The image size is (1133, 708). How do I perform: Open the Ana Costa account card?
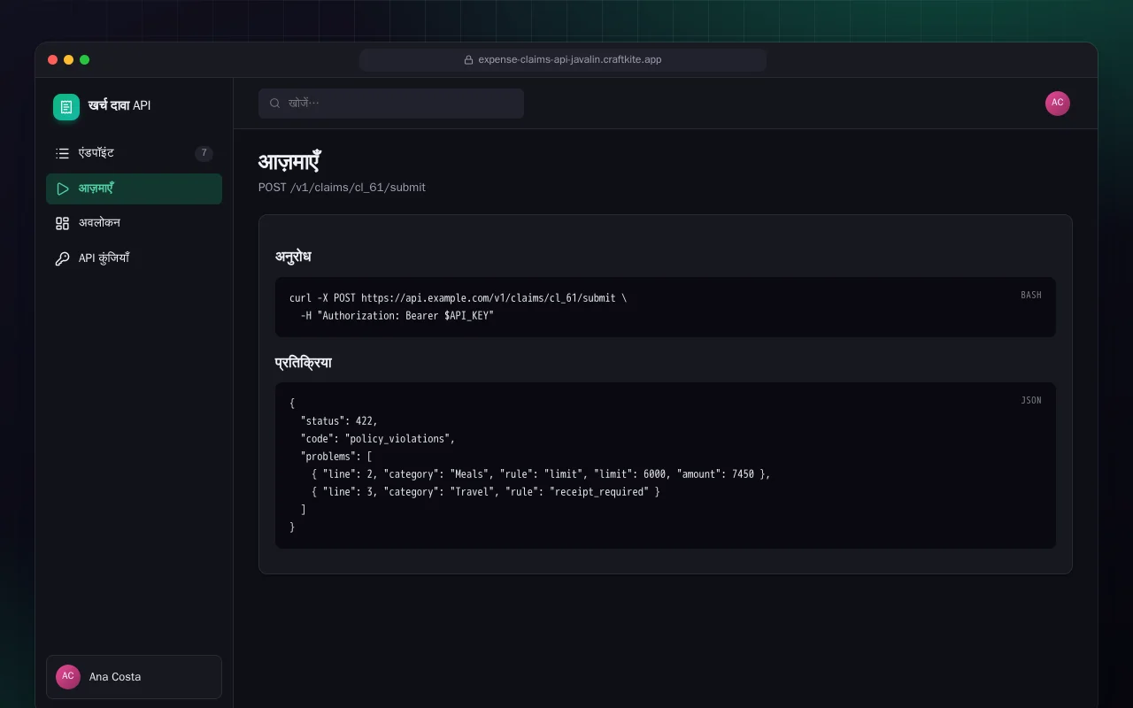coord(134,677)
